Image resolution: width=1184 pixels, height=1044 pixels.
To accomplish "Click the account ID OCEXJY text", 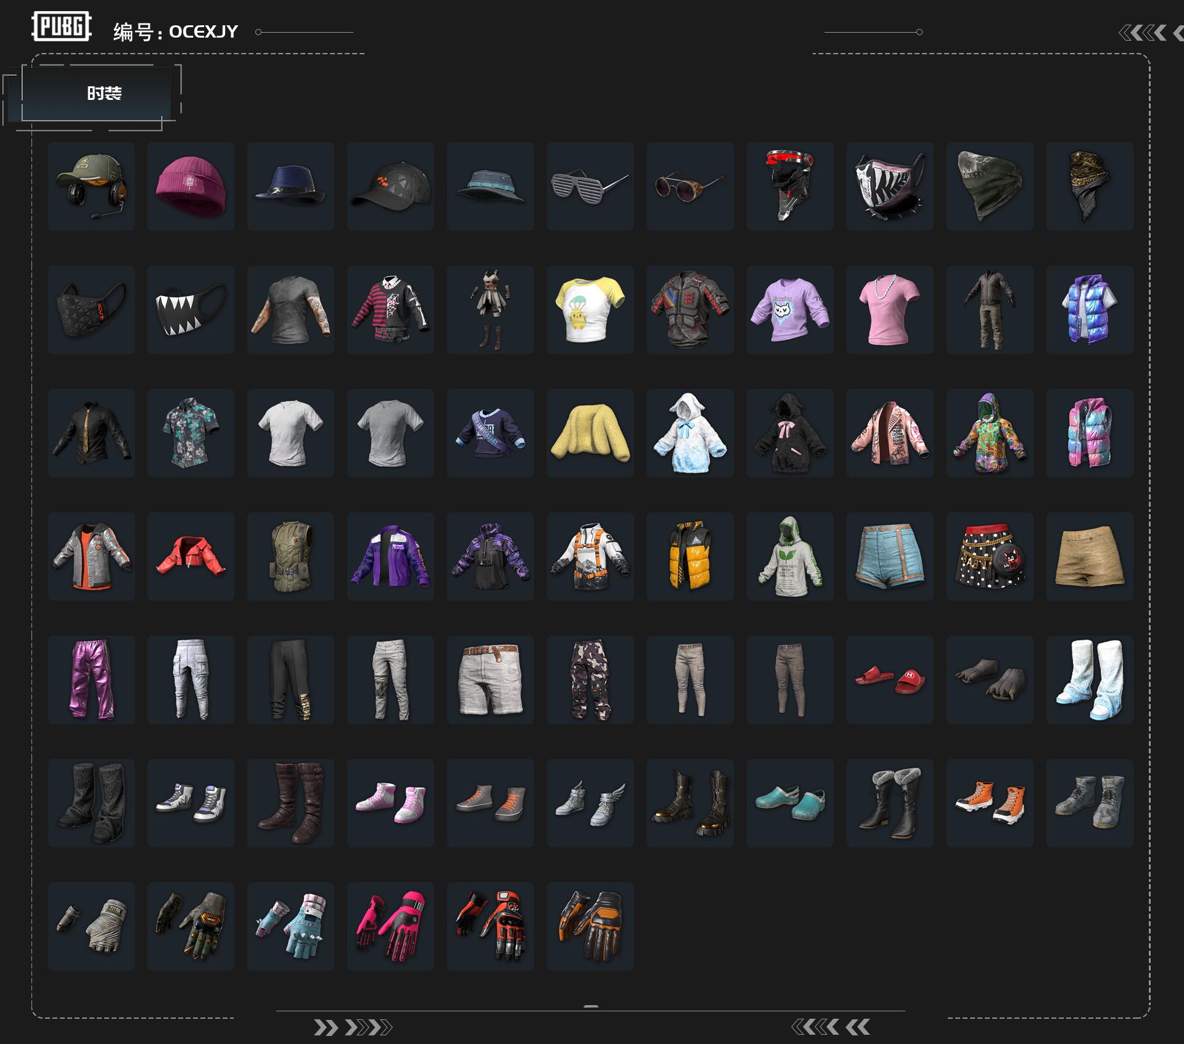I will [203, 31].
